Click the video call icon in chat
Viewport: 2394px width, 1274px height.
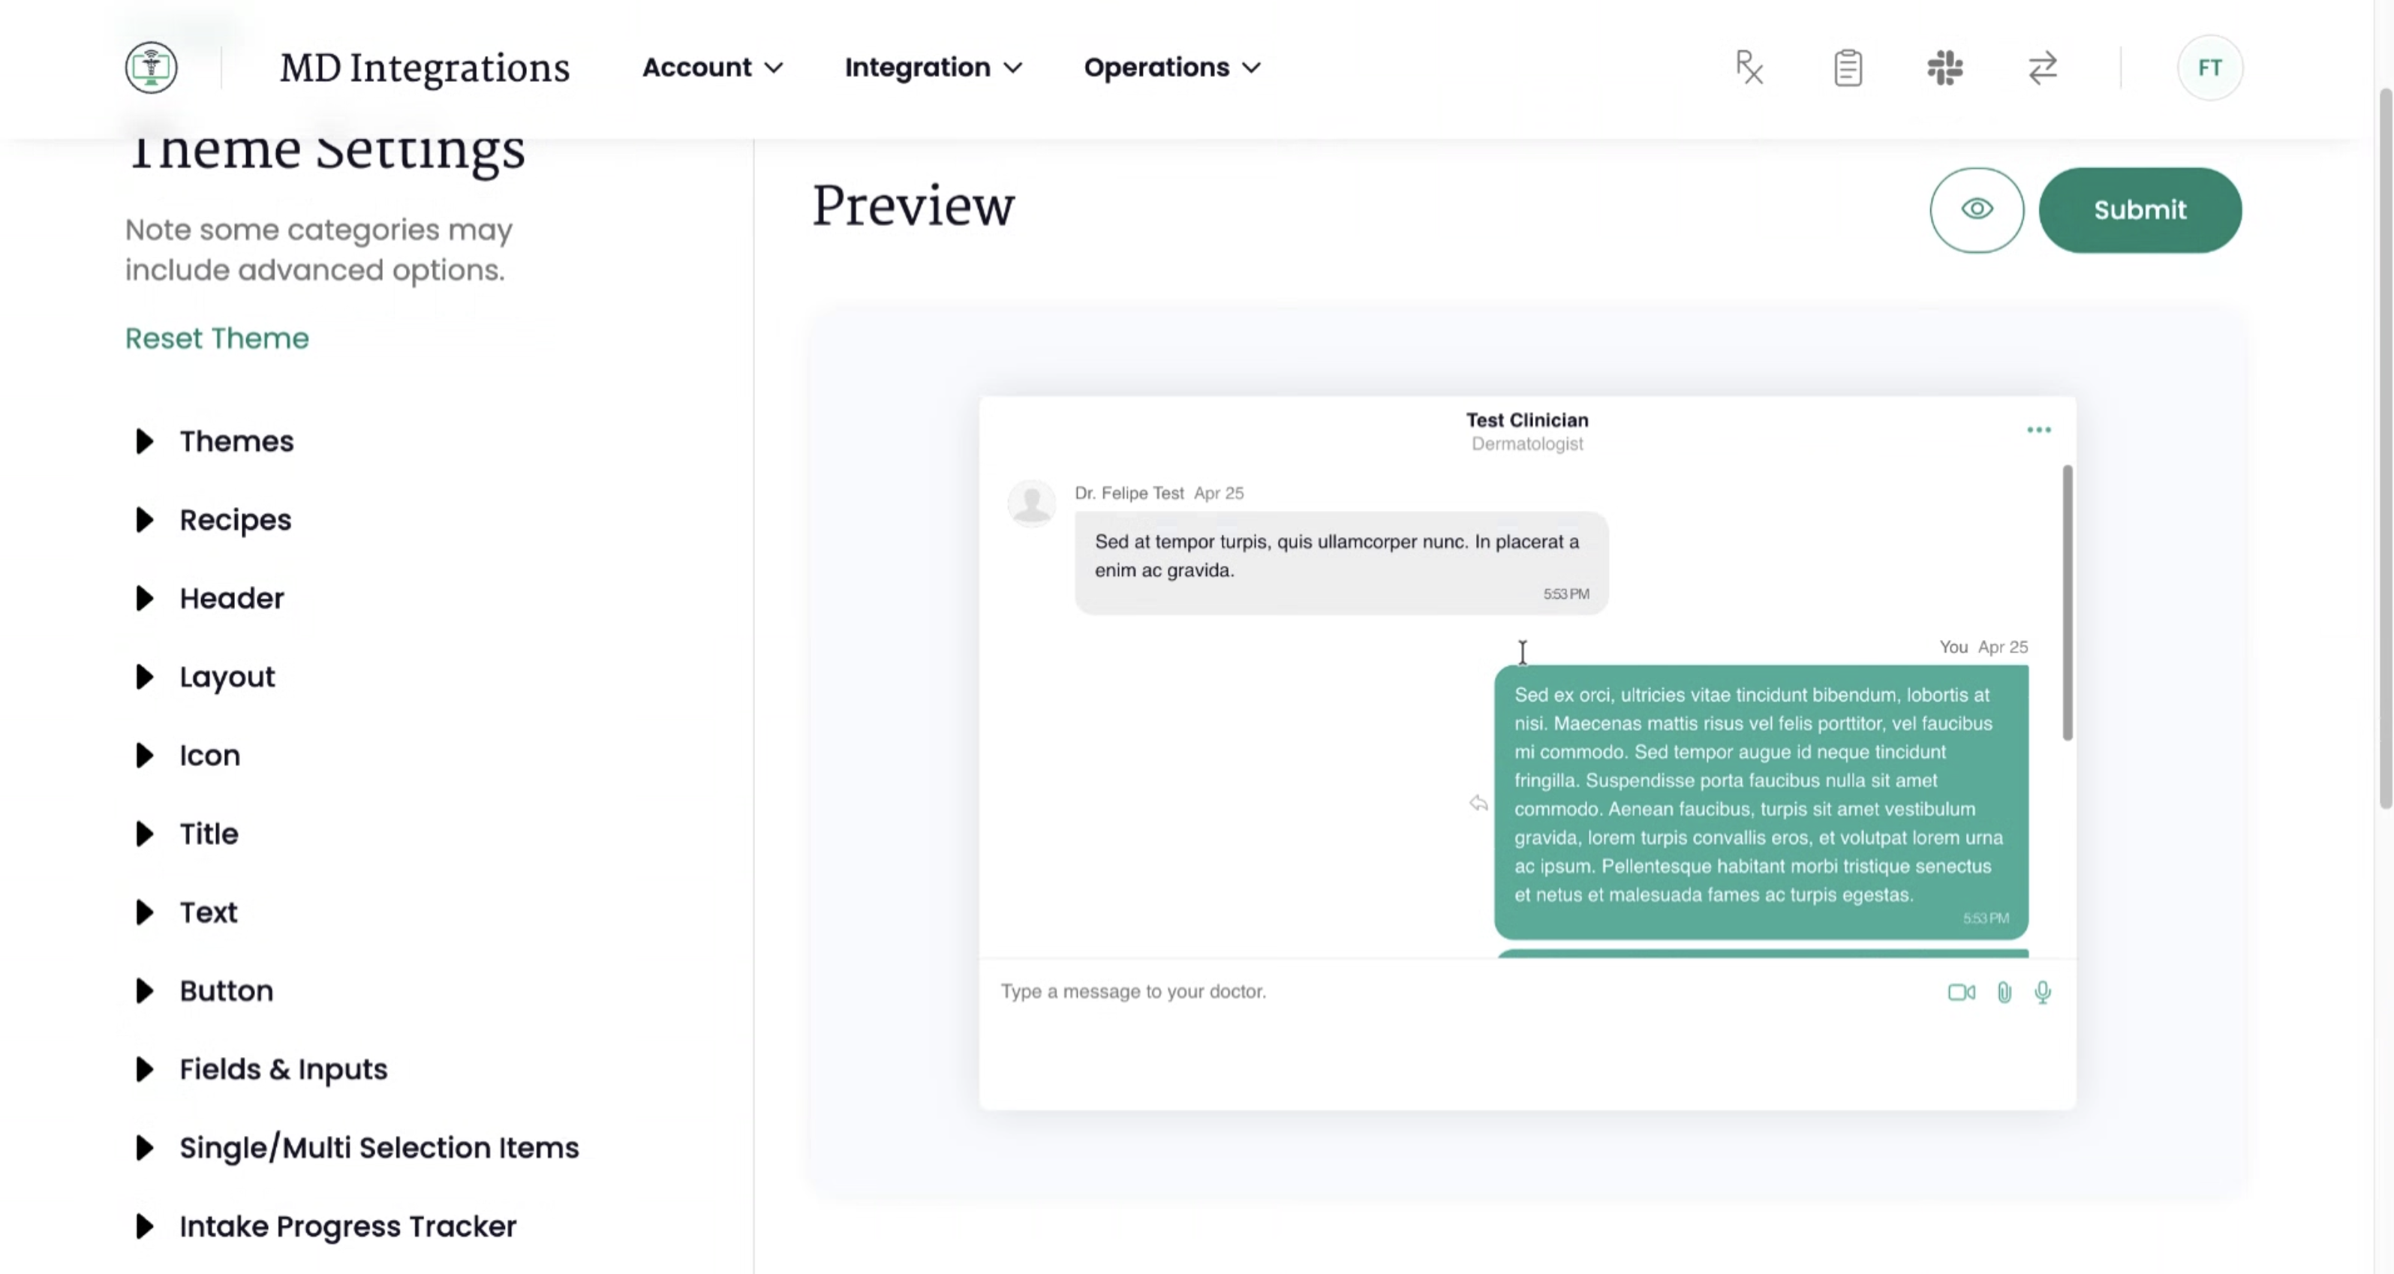click(x=1961, y=993)
